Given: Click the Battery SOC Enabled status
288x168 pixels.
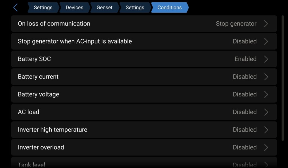Looking at the screenshot, I should (x=245, y=59).
